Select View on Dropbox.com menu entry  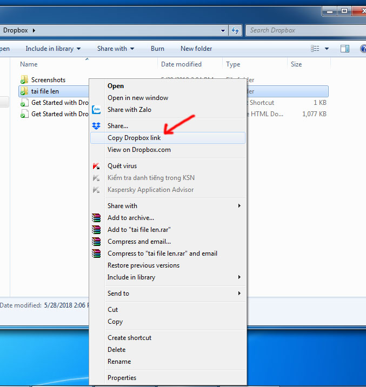click(139, 150)
